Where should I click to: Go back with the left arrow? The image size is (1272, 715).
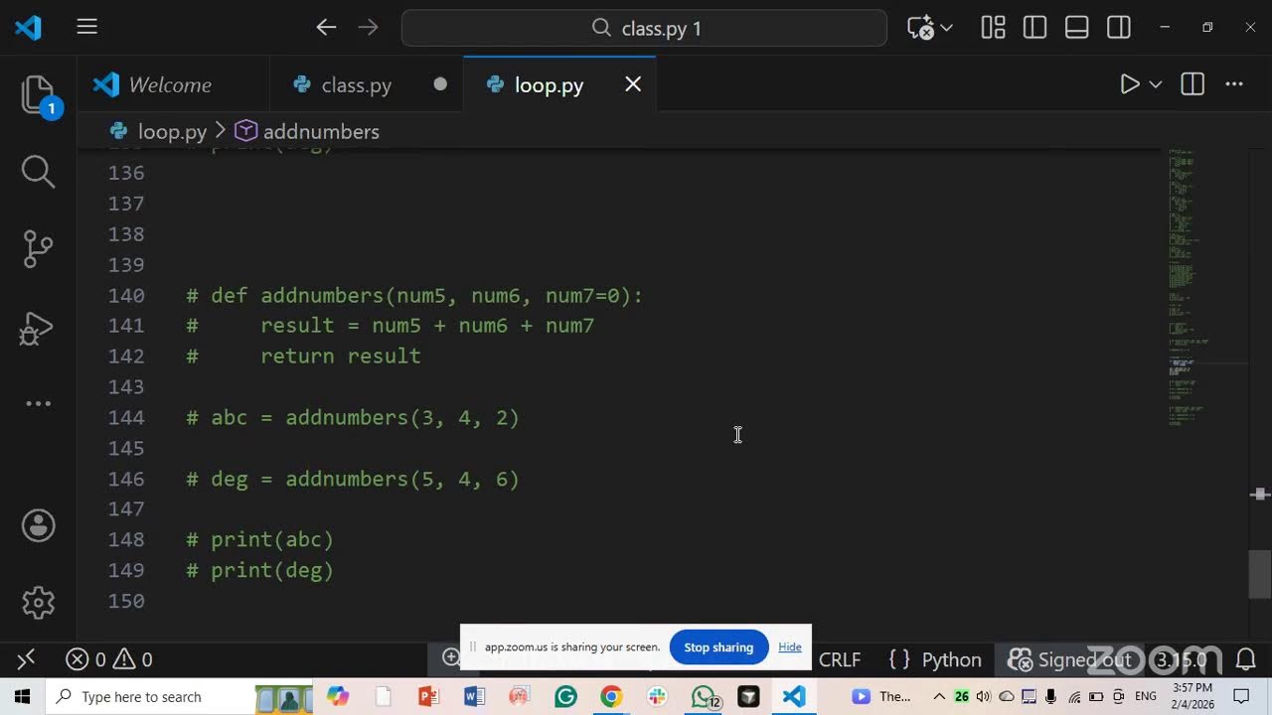click(326, 28)
